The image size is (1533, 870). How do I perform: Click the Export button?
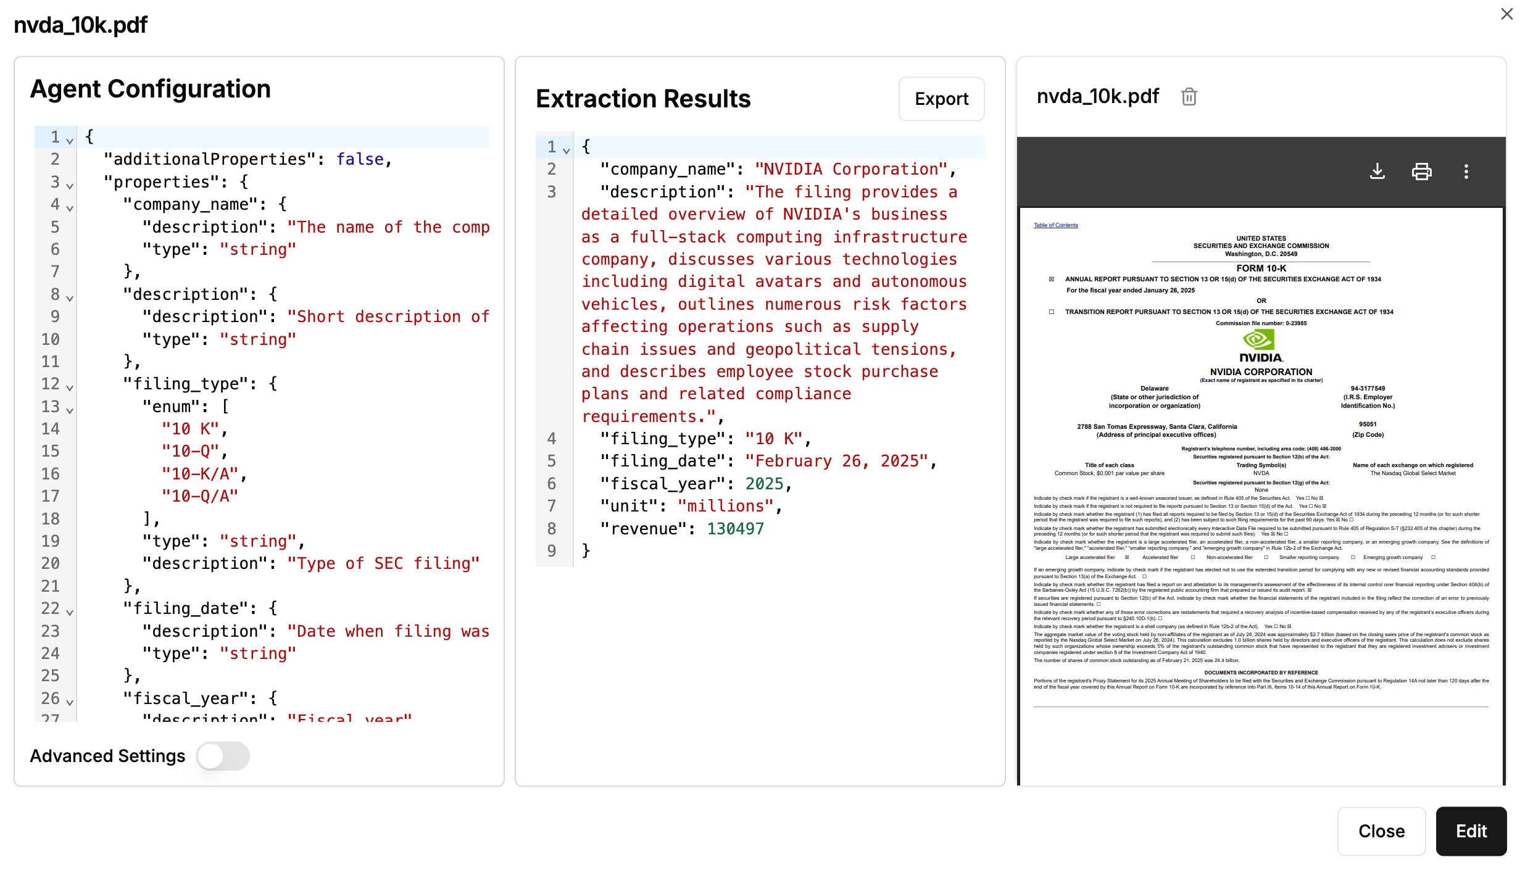(x=941, y=99)
